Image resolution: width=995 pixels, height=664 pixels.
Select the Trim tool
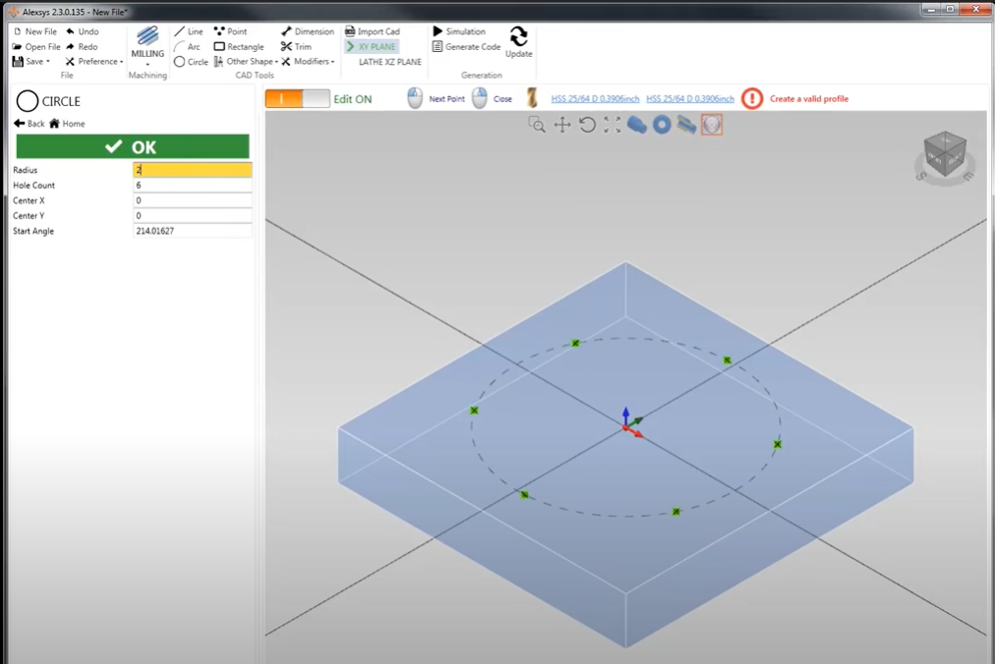point(296,46)
